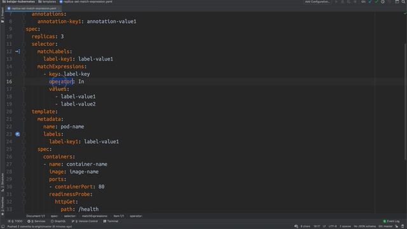The image size is (407, 229).
Task: Open the Terminal tool window
Action: [x=111, y=221]
